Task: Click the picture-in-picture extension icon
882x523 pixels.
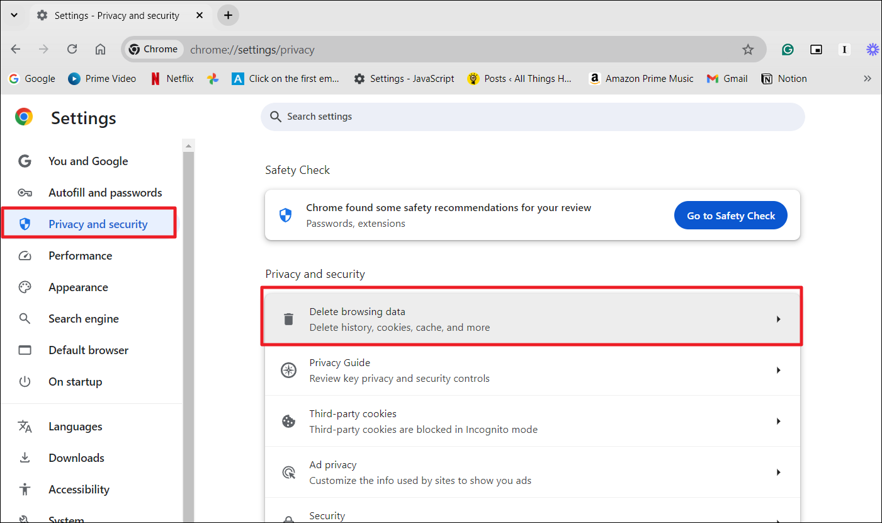Action: click(816, 49)
